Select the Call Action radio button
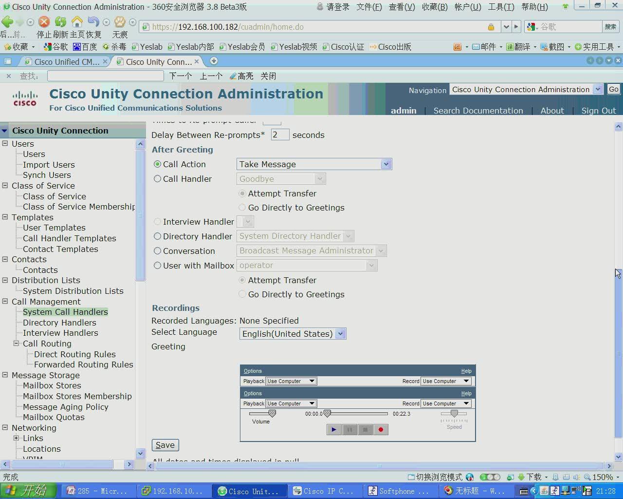Screen dimensions: 623x499 tap(157, 164)
